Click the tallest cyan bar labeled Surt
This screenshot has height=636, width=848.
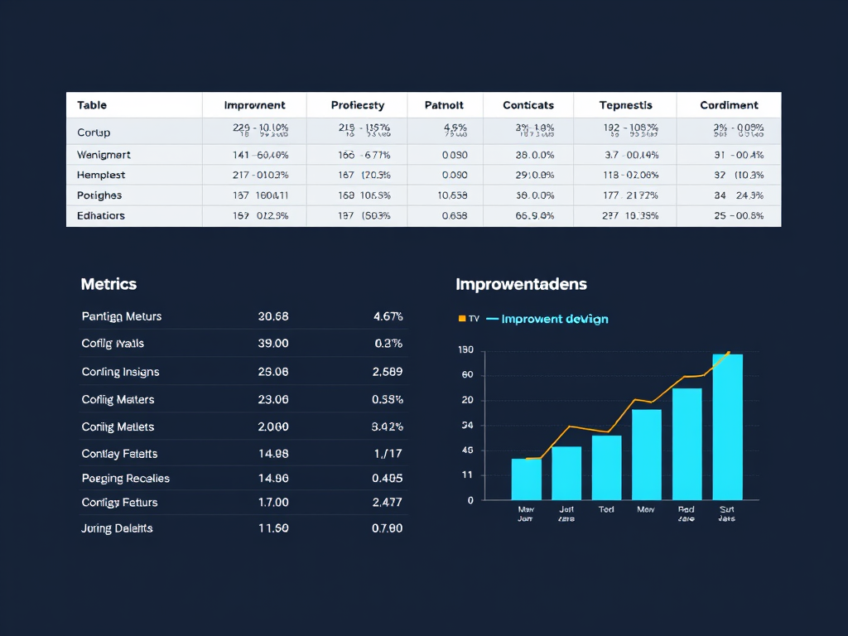point(727,426)
